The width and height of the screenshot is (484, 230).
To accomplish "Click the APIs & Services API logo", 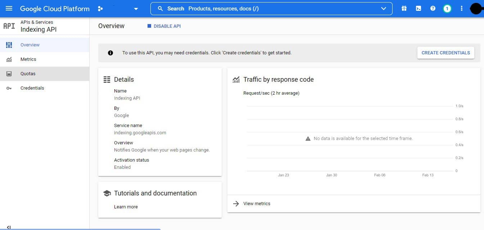I will coord(9,26).
